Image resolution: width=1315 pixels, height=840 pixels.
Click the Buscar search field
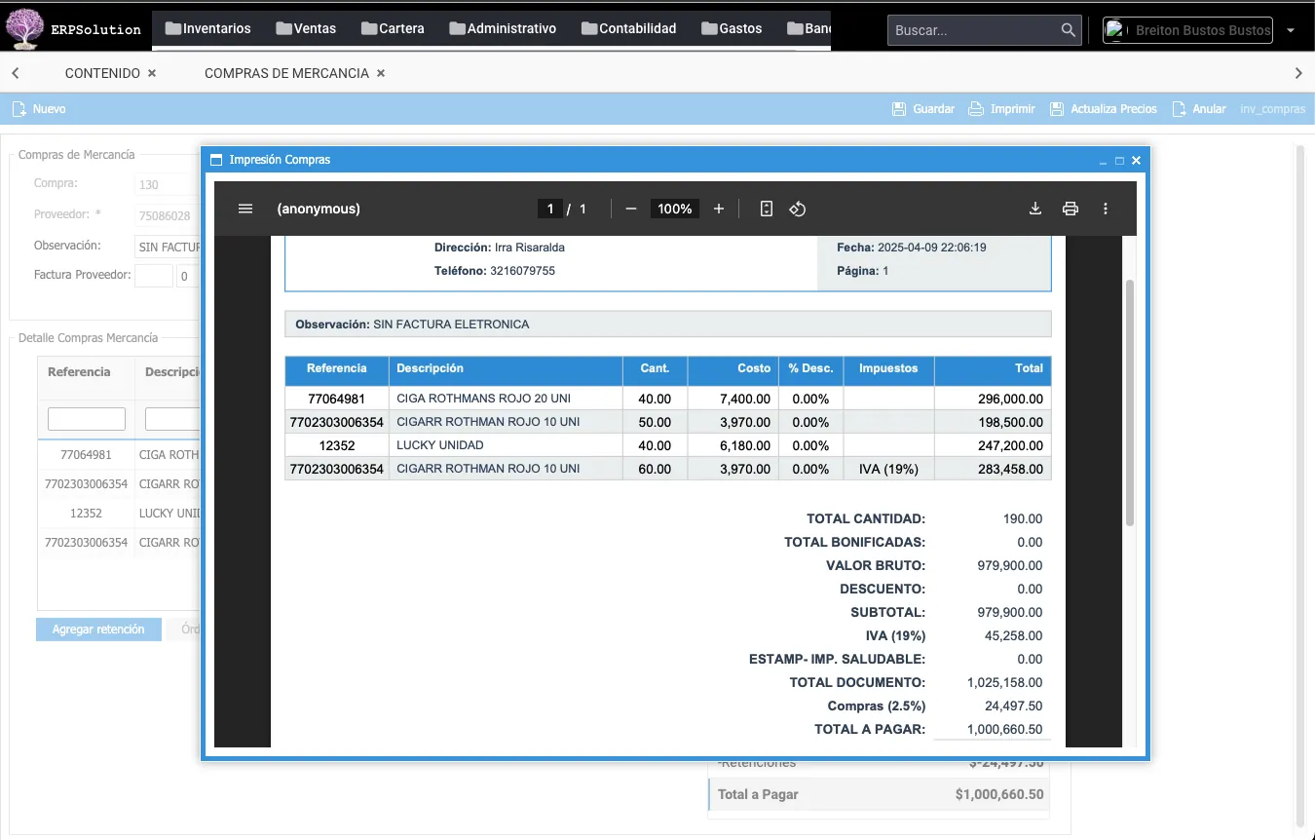(974, 30)
